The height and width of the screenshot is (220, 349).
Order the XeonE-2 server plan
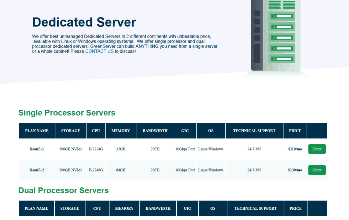[317, 170]
